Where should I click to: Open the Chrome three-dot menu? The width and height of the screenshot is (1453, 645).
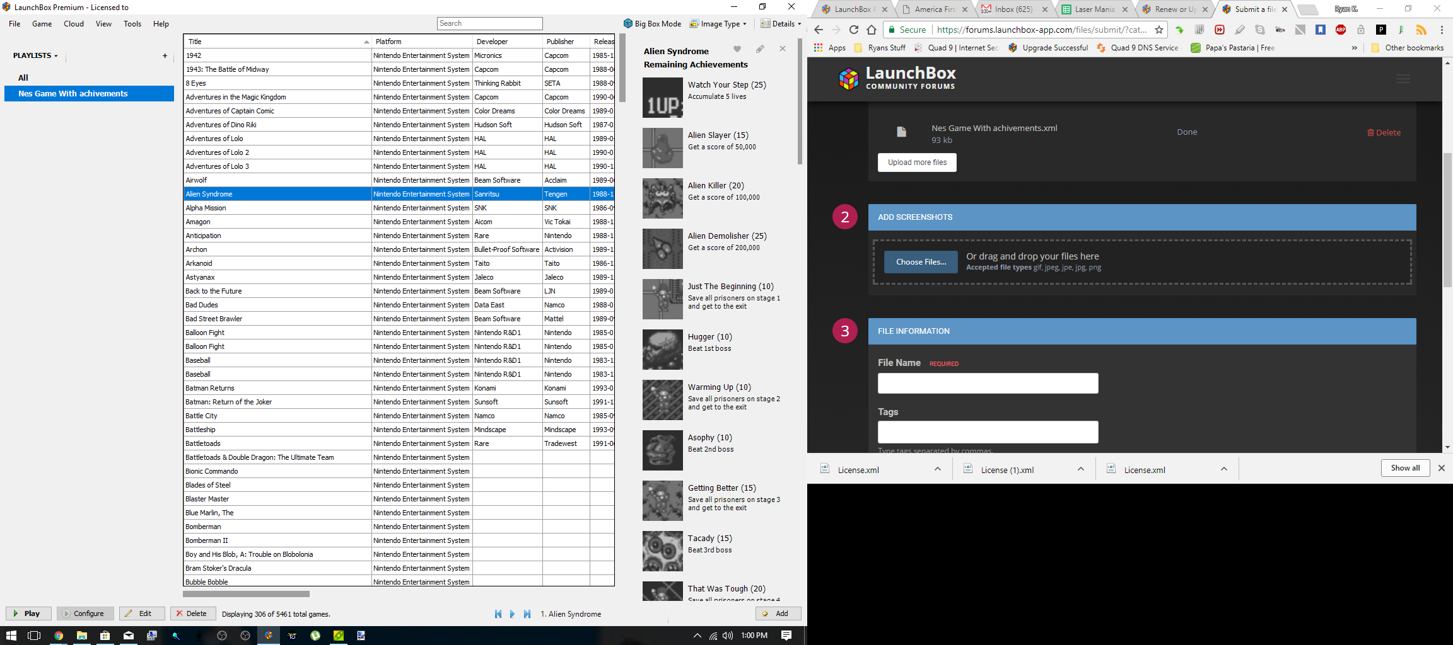(1442, 30)
